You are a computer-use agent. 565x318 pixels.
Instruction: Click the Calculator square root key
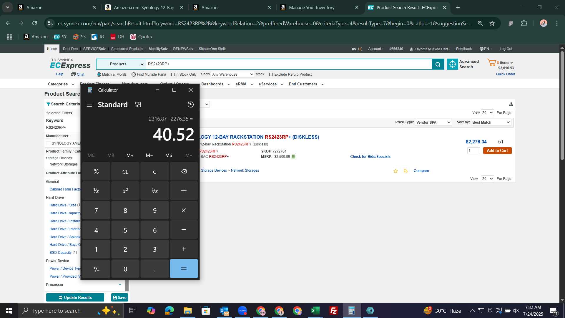click(x=155, y=191)
